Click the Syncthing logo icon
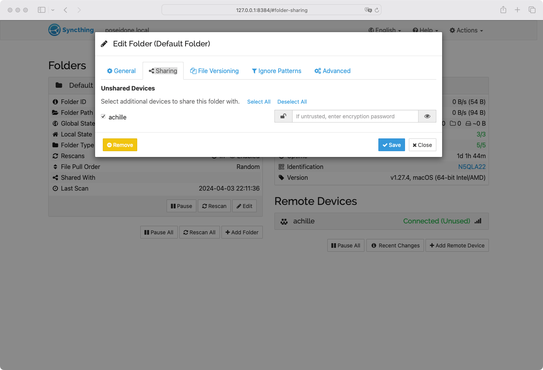 click(54, 30)
